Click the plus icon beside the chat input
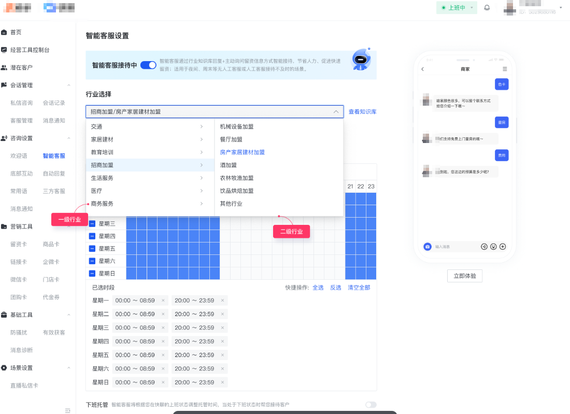The image size is (570, 414). pos(502,247)
